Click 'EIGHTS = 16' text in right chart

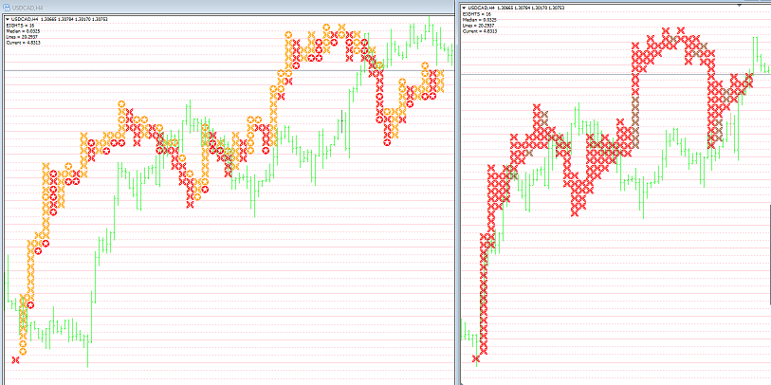tap(477, 14)
